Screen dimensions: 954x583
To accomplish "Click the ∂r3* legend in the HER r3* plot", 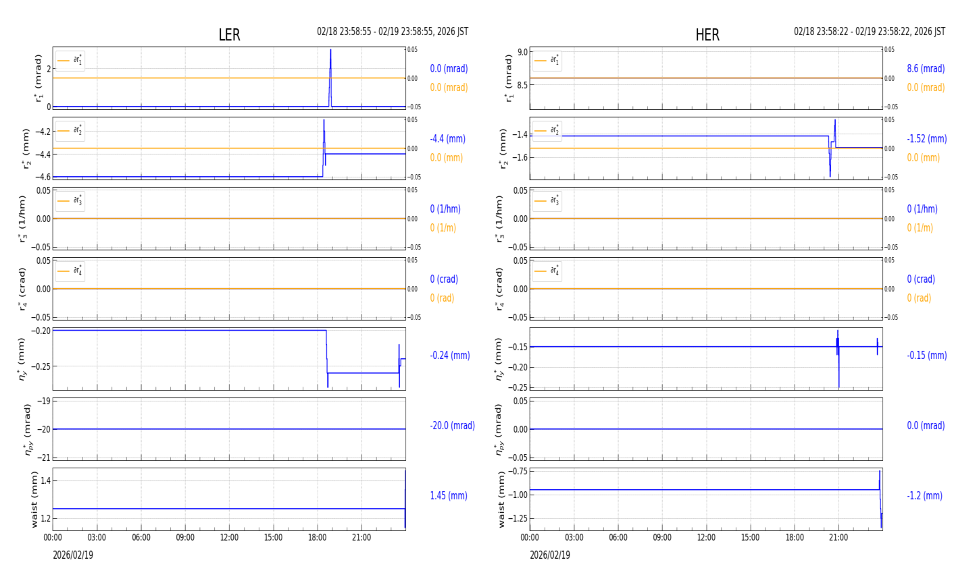I will 547,201.
